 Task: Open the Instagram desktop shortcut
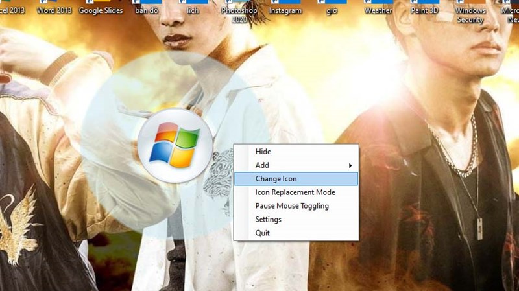(x=285, y=8)
